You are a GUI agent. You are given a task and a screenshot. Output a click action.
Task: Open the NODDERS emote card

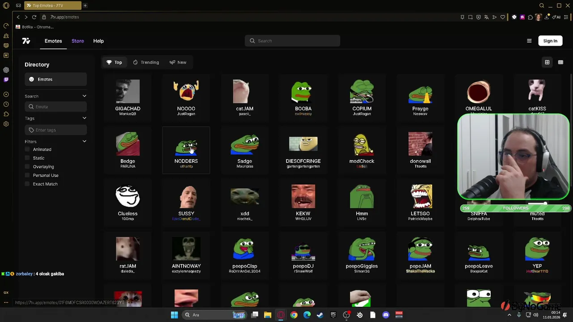pyautogui.click(x=186, y=150)
